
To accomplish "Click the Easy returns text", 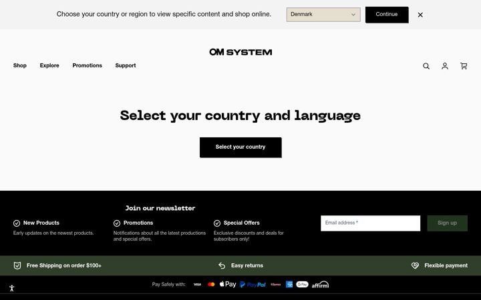I will tap(247, 265).
